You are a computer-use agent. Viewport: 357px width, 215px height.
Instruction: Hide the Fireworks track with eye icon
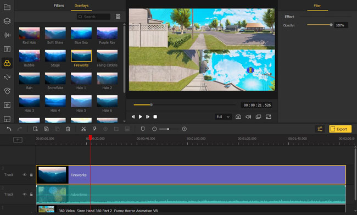(x=25, y=175)
